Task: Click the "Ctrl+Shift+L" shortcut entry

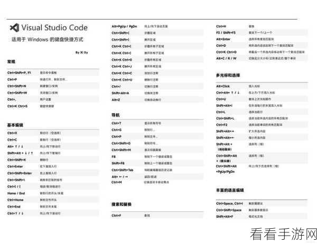Action: pos(225,119)
